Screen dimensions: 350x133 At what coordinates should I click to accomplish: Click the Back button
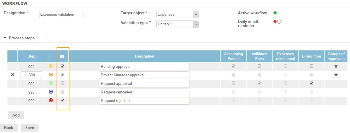pos(9,128)
